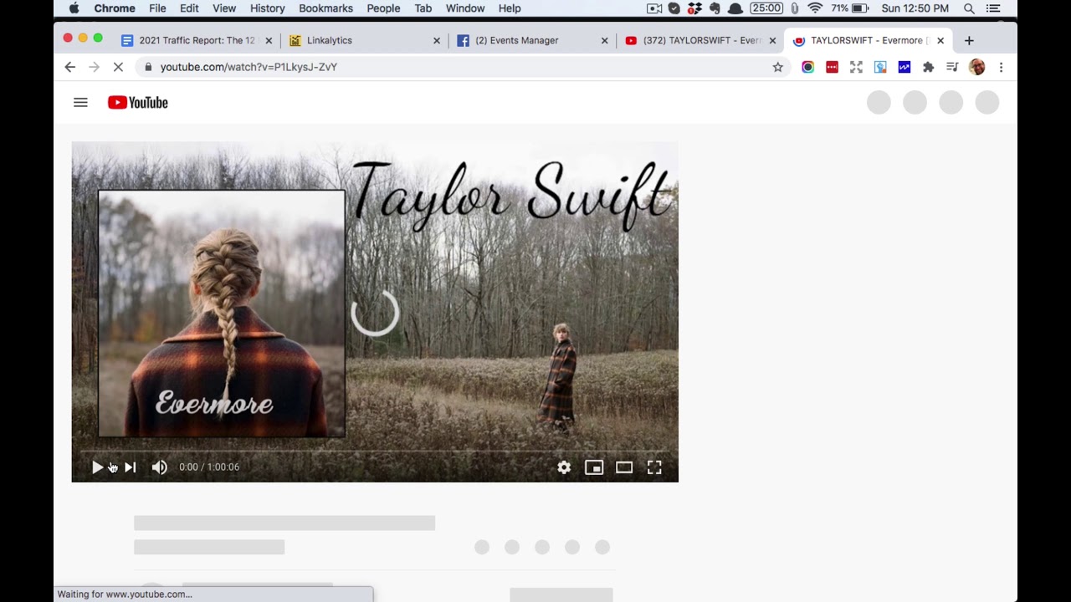Open Notification Center list icon
Image resolution: width=1071 pixels, height=602 pixels.
pyautogui.click(x=993, y=8)
